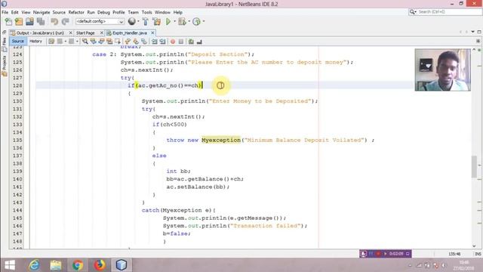Screen dimensions: 483x272
Task: Open the Back navigation history dropdown arrow
Action: point(66,42)
